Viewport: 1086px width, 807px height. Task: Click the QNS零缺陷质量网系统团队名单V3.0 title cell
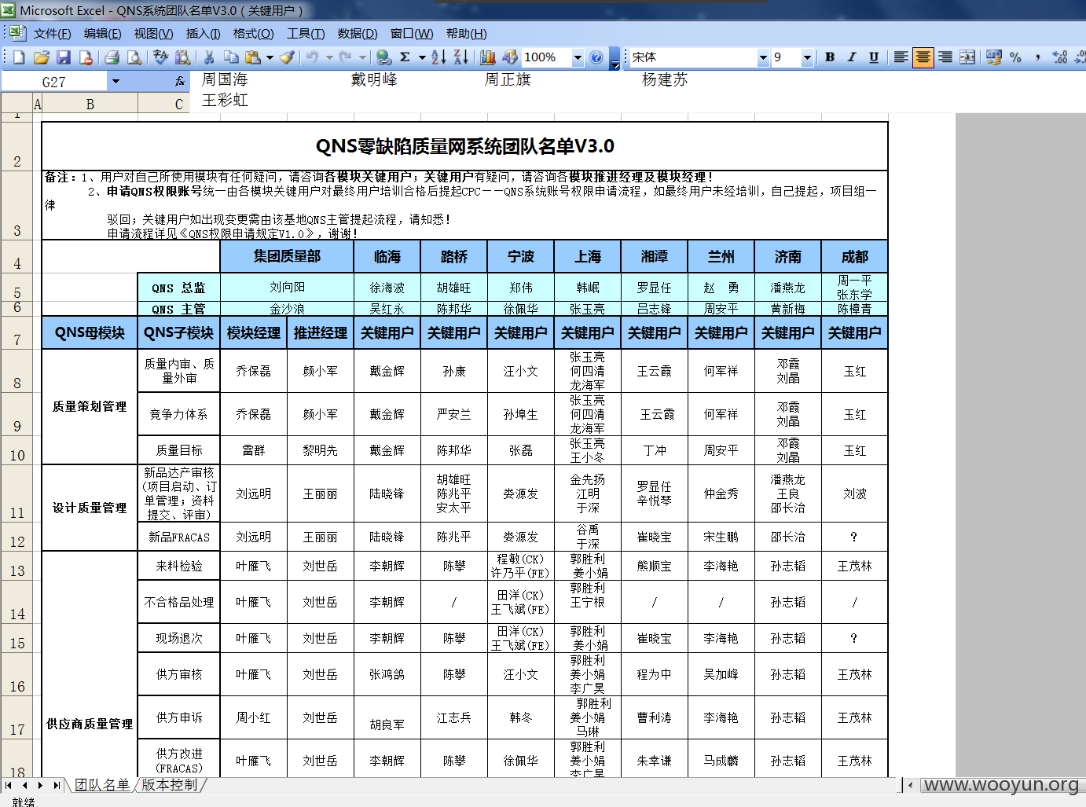(464, 146)
